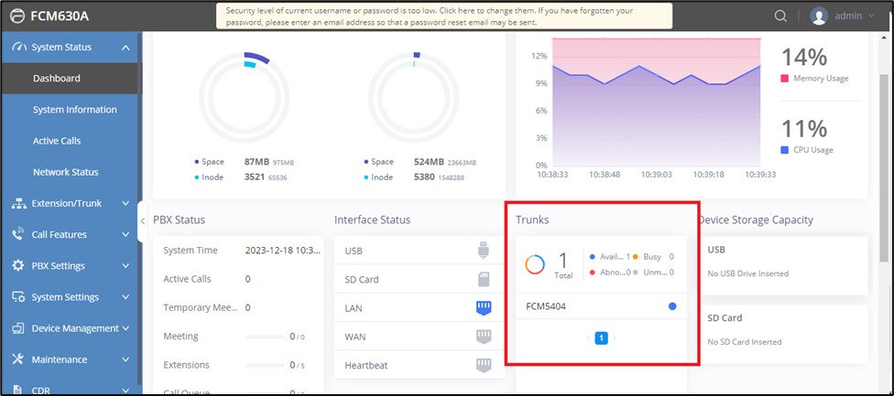The width and height of the screenshot is (894, 396).
Task: Click the System Time value
Action: (x=283, y=251)
